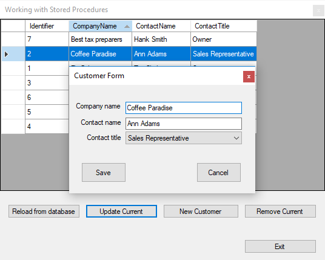
Task: Click the CompanyName sort arrow icon
Action: 127,27
